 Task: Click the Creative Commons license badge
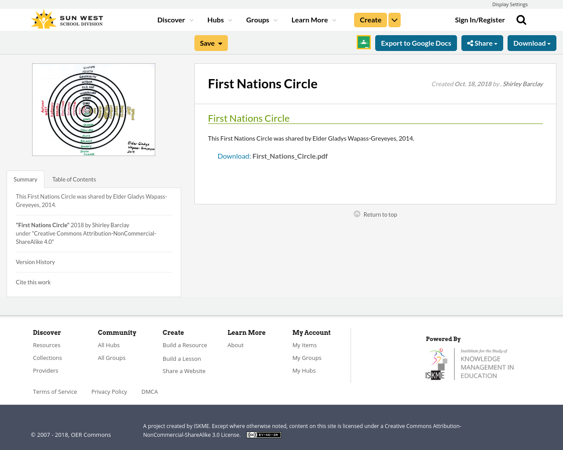pyautogui.click(x=263, y=434)
